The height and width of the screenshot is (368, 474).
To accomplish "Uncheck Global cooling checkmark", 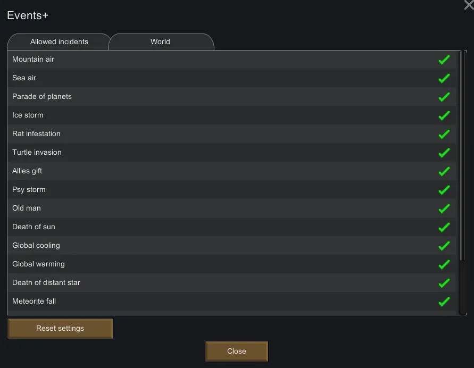I will tap(444, 246).
